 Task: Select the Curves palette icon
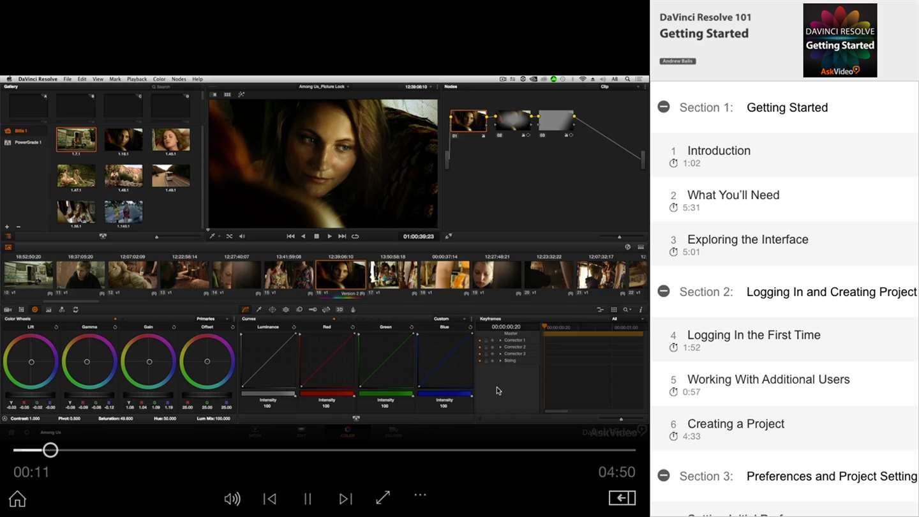[246, 310]
